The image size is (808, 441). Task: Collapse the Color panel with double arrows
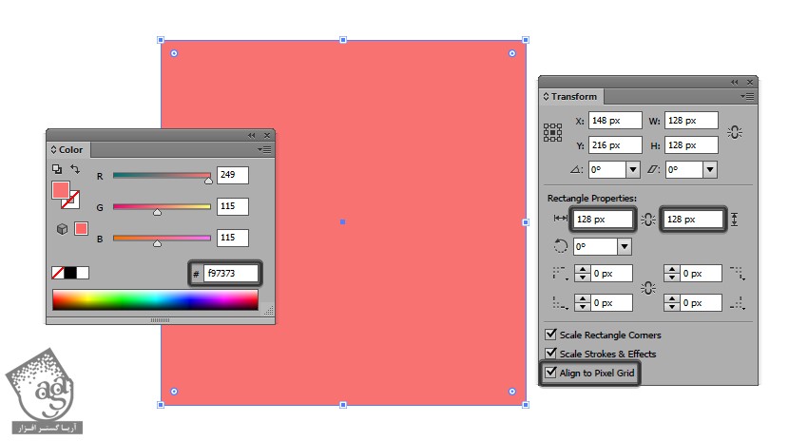click(x=252, y=135)
